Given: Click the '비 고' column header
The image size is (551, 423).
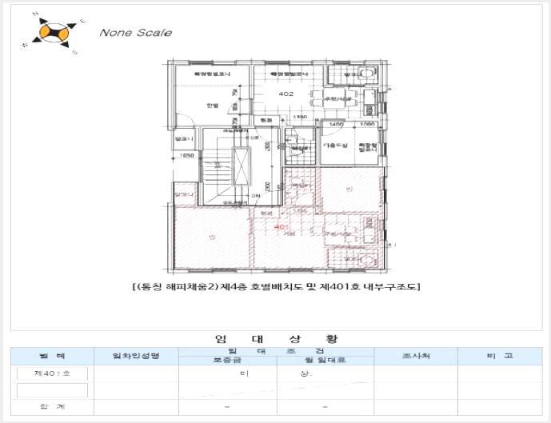Looking at the screenshot, I should tap(500, 356).
